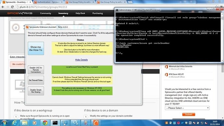Click the cmd.exe window title bar icon
This screenshot has height=126, width=224.
[x=117, y=10]
